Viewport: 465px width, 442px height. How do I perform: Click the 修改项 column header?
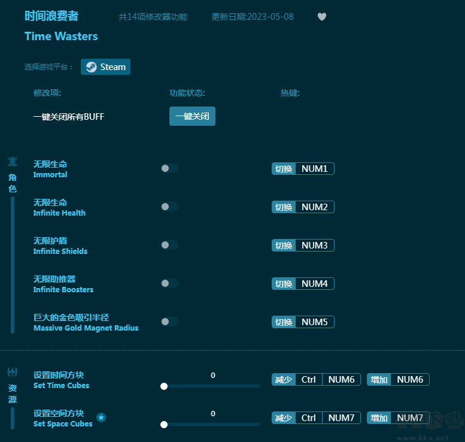pos(47,93)
